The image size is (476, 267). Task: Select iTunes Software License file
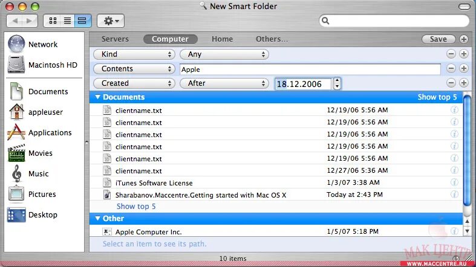pyautogui.click(x=276, y=183)
